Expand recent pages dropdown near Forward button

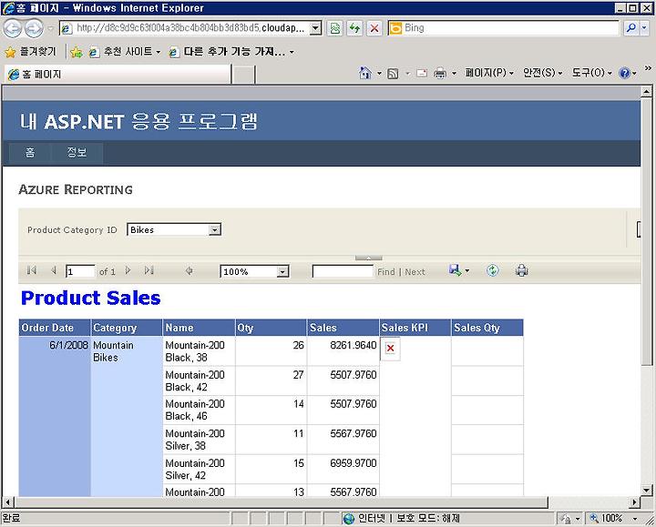(51, 28)
